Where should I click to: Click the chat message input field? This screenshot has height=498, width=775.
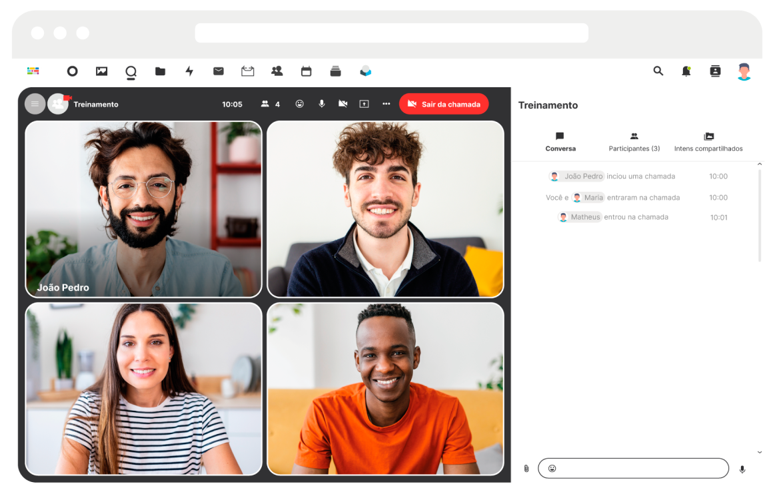point(640,468)
